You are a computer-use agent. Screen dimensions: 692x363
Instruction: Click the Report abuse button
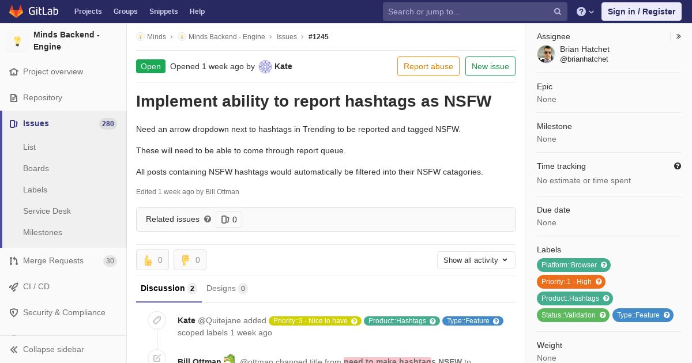pos(428,66)
